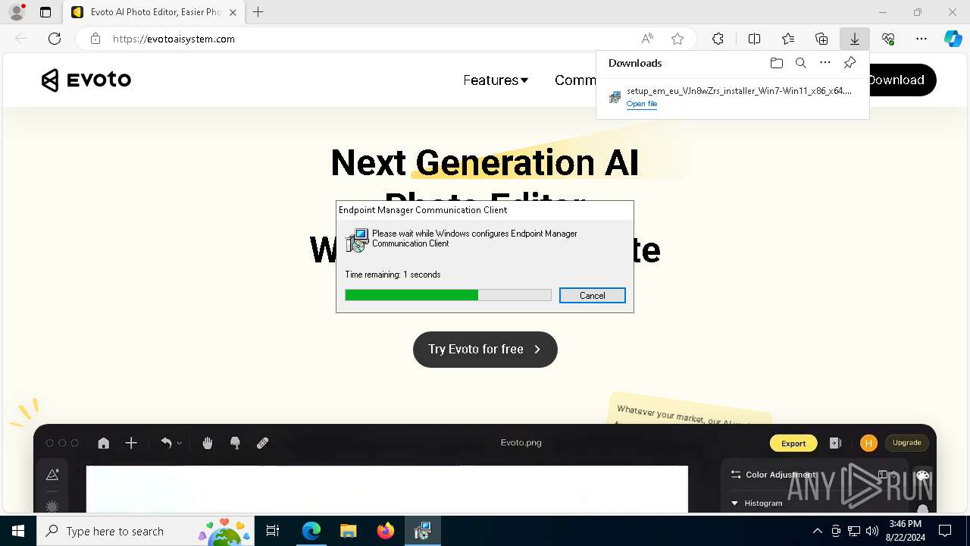Click the black Download button
The image size is (970, 546).
point(902,80)
